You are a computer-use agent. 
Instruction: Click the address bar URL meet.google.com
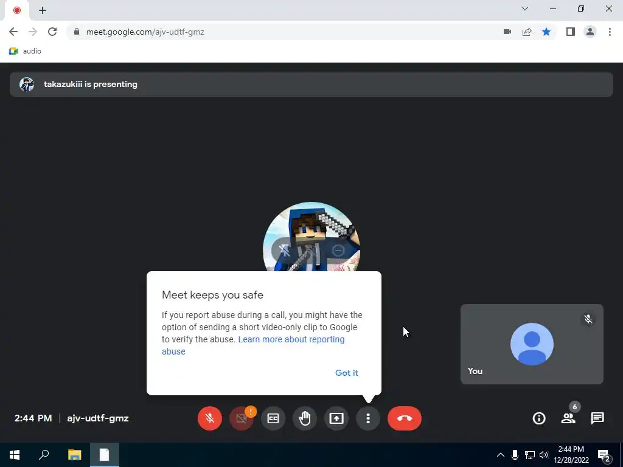145,32
